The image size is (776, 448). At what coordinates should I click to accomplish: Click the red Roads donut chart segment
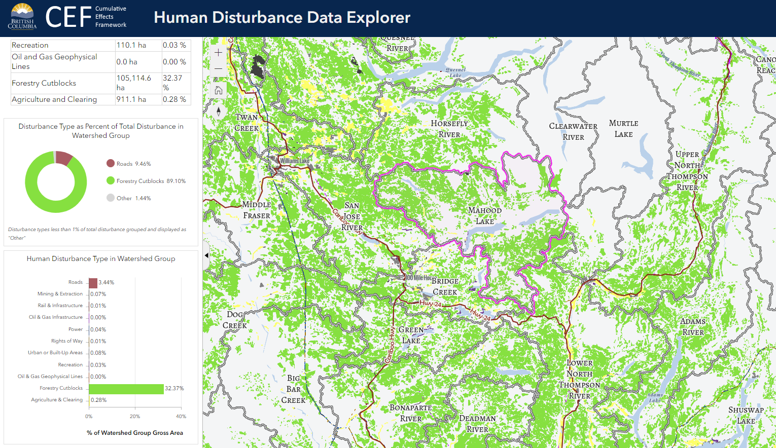[63, 158]
